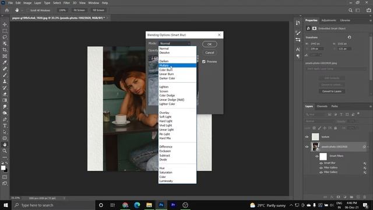Lock all layer attributes padlock icon
Image resolution: width=373 pixels, height=210 pixels.
(336, 128)
